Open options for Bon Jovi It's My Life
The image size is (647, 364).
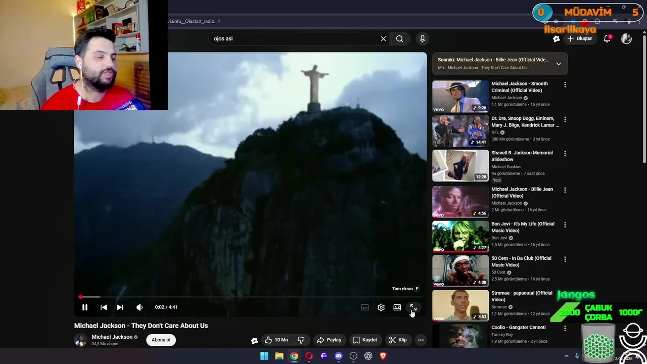[565, 224]
